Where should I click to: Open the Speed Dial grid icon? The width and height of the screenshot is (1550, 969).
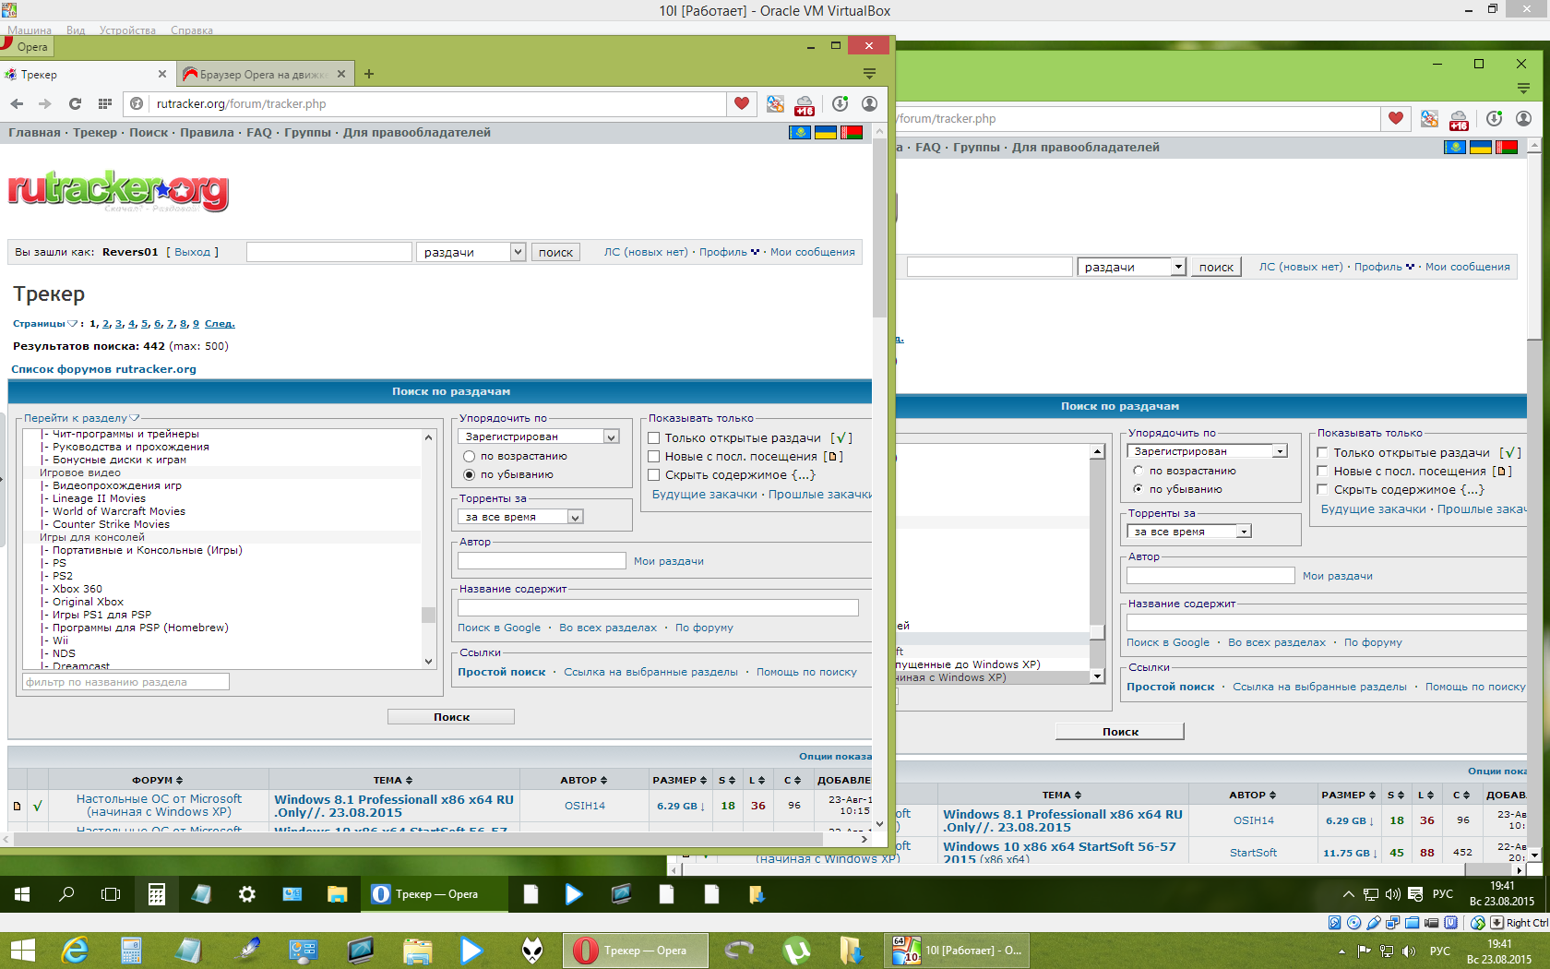(105, 103)
